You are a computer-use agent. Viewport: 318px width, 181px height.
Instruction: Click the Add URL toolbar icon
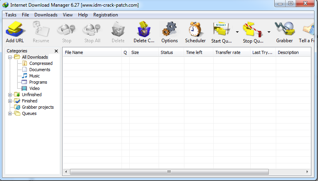(x=15, y=30)
